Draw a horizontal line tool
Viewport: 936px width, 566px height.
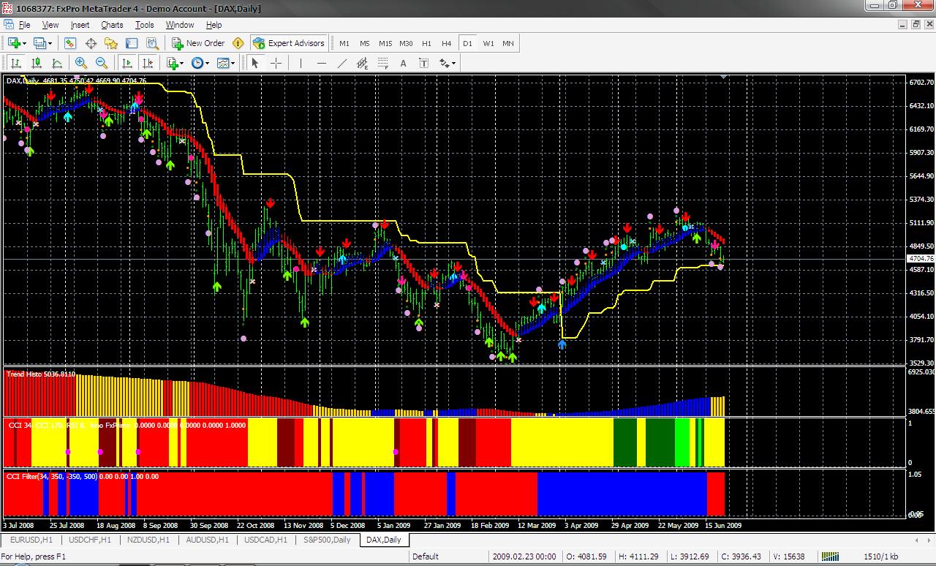(321, 64)
